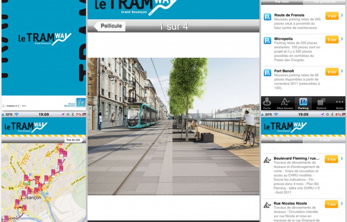347x222 pixels.
Task: Click the Grand Besançon logo on splash screen
Action: 75,103
